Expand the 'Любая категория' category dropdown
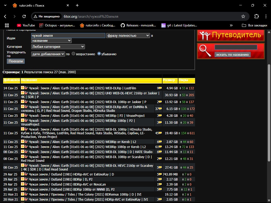 coord(58,47)
